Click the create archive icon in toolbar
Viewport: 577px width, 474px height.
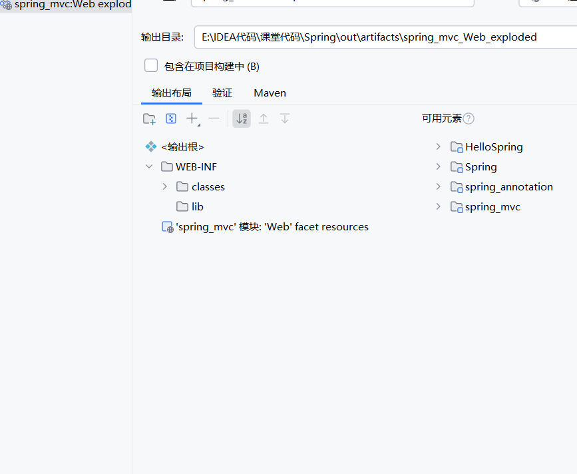(x=171, y=118)
